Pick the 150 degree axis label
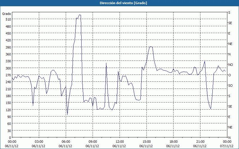The height and width of the screenshot is (149, 239). pyautogui.click(x=8, y=103)
